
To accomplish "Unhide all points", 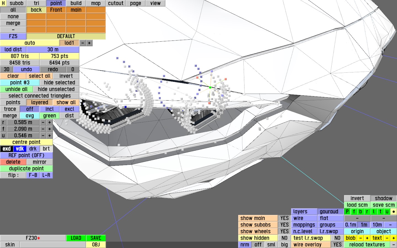I will tap(17, 89).
